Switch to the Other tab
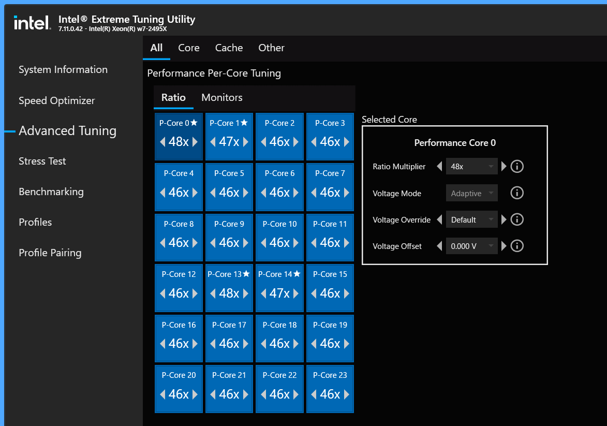This screenshot has height=426, width=607. 271,48
